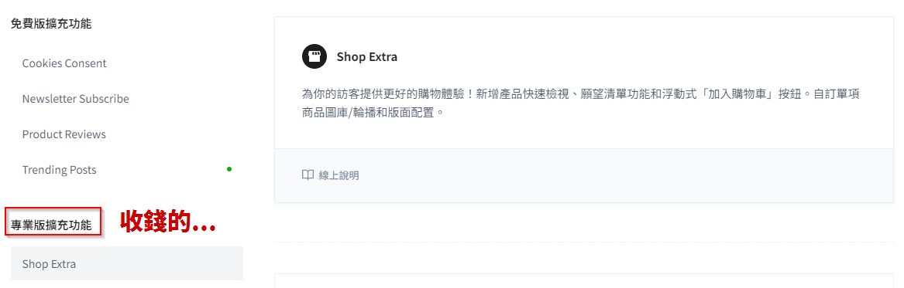
Task: Select the Trending Posts sidebar item
Action: coord(60,170)
